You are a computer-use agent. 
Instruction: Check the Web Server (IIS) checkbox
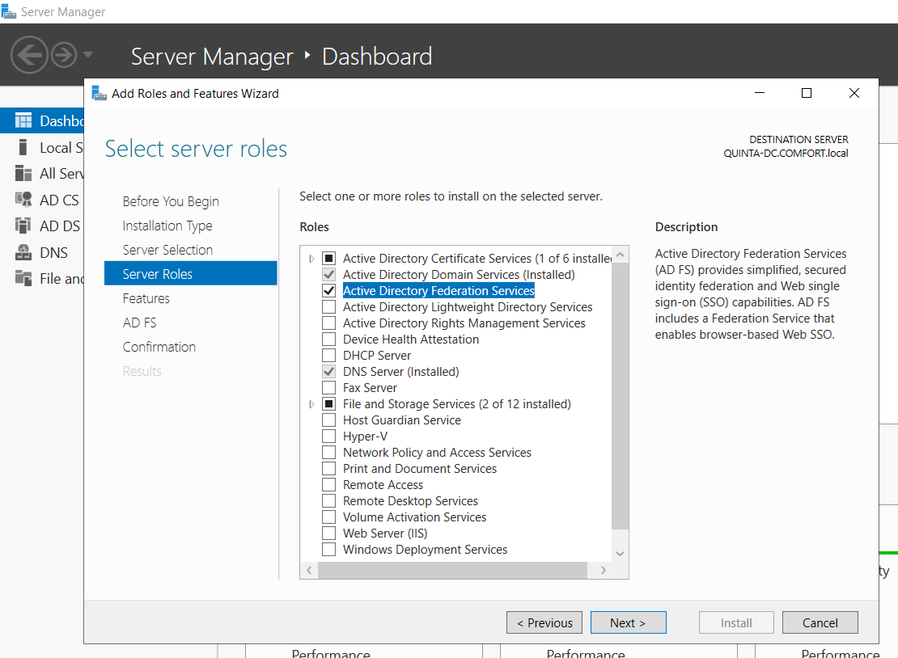pos(328,534)
